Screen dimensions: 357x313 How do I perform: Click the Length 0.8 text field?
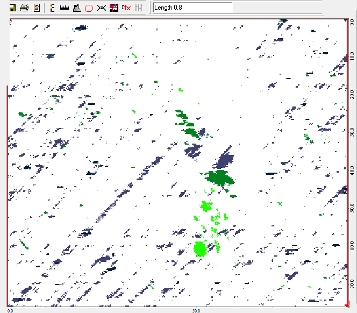pyautogui.click(x=192, y=8)
